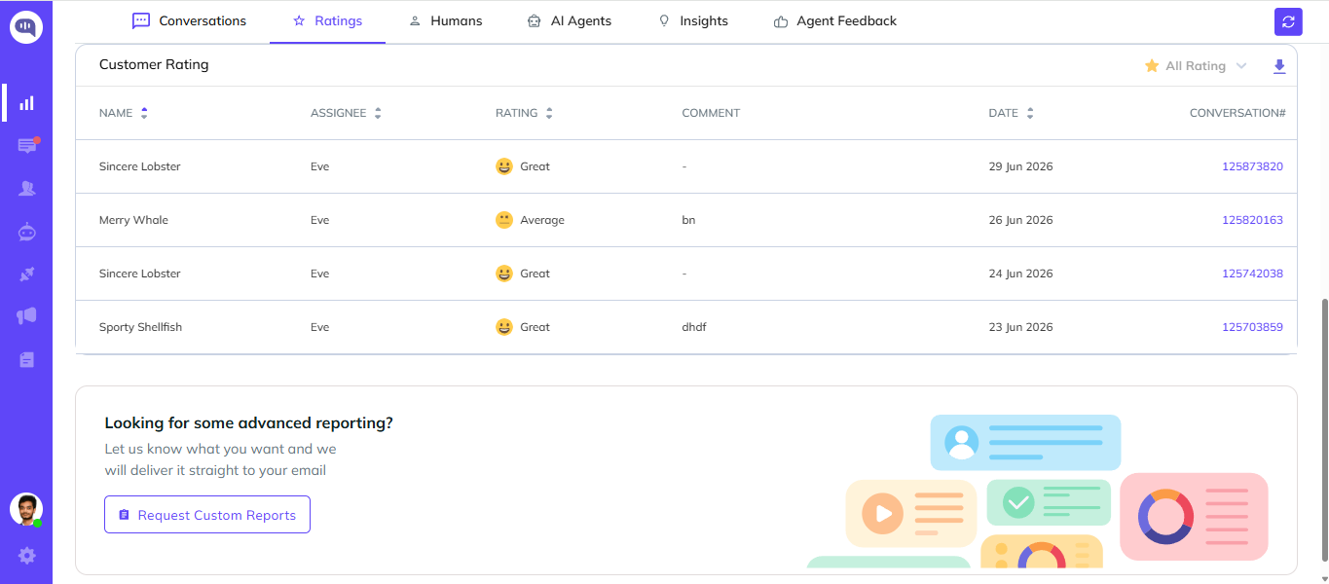
Task: Open the knowledge base document sidebar icon
Action: 27,360
